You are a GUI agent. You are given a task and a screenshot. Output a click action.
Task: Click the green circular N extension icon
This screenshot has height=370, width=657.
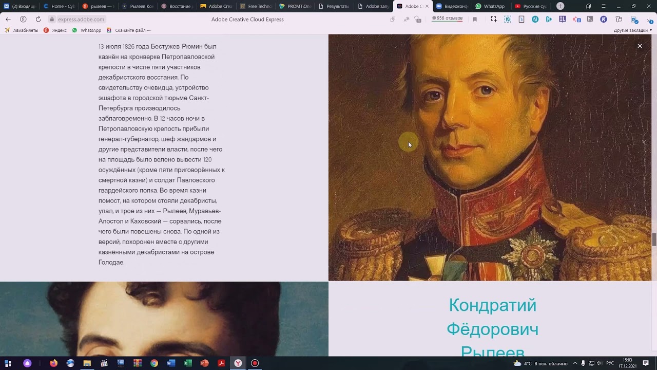coord(535,19)
